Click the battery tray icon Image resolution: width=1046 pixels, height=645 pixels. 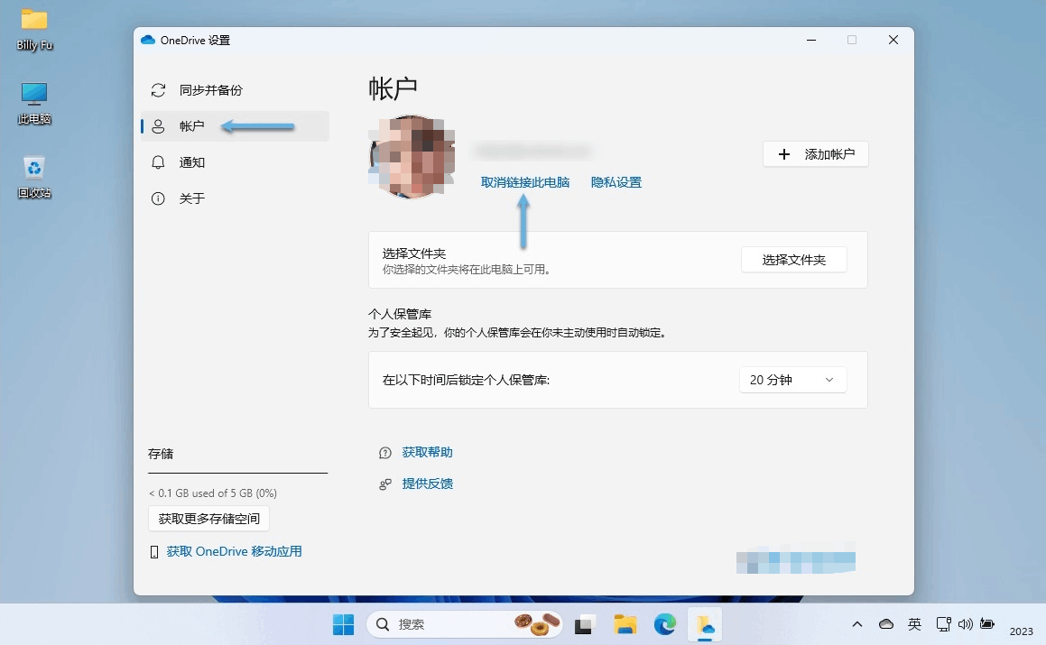(987, 624)
